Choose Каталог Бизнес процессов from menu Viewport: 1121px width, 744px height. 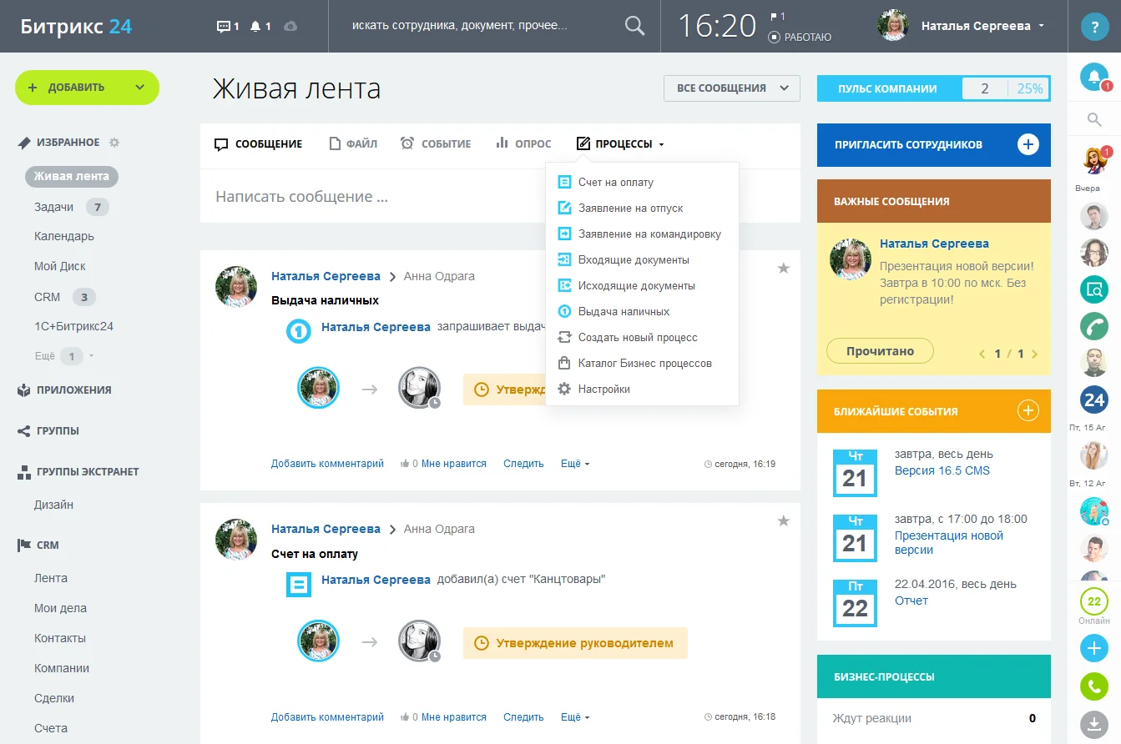pos(644,364)
